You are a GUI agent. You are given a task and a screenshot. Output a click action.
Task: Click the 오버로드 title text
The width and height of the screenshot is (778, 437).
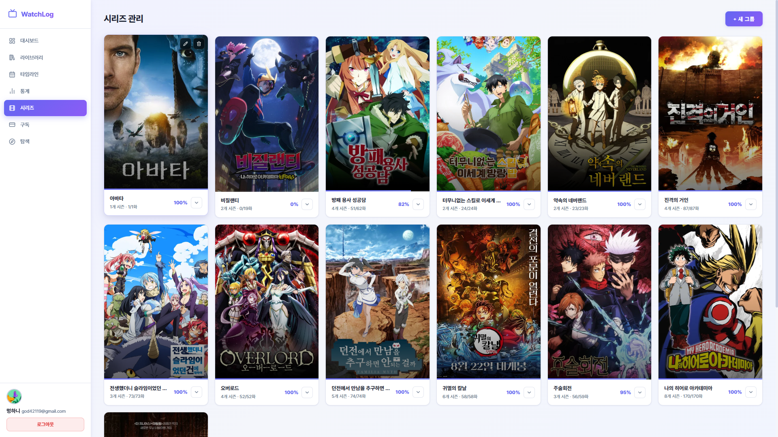230,388
